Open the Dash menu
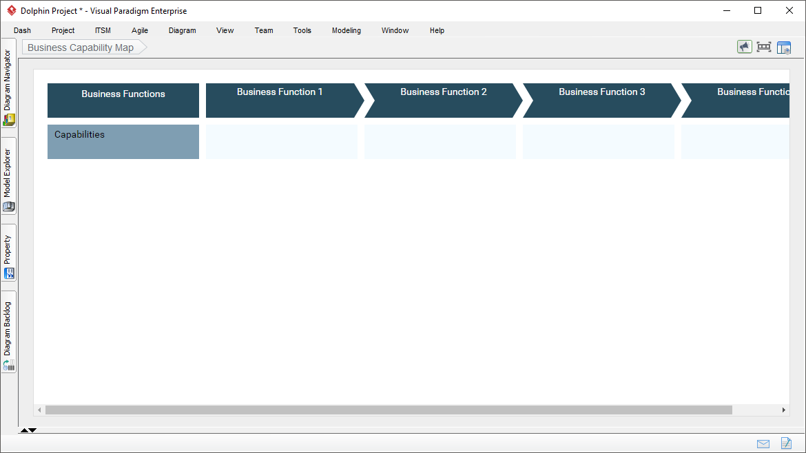Viewport: 806px width, 453px height. 22,30
